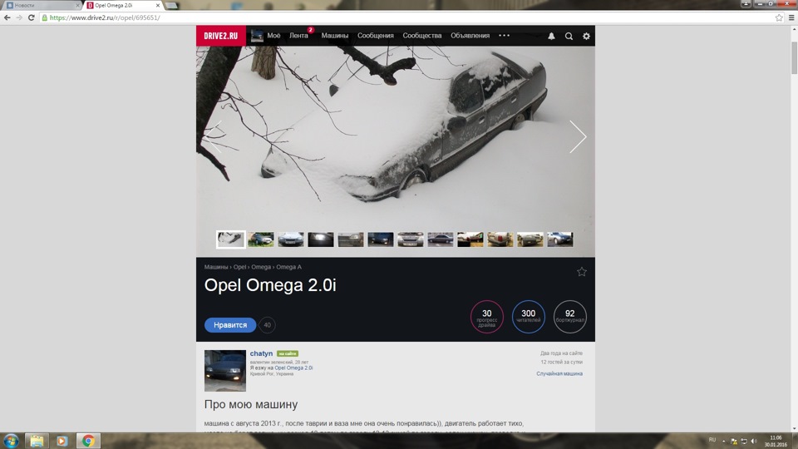Viewport: 798px width, 449px height.
Task: Open the Windows Start button
Action: tap(11, 441)
